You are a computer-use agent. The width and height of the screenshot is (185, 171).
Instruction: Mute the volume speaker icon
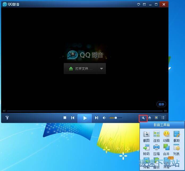pos(104,118)
